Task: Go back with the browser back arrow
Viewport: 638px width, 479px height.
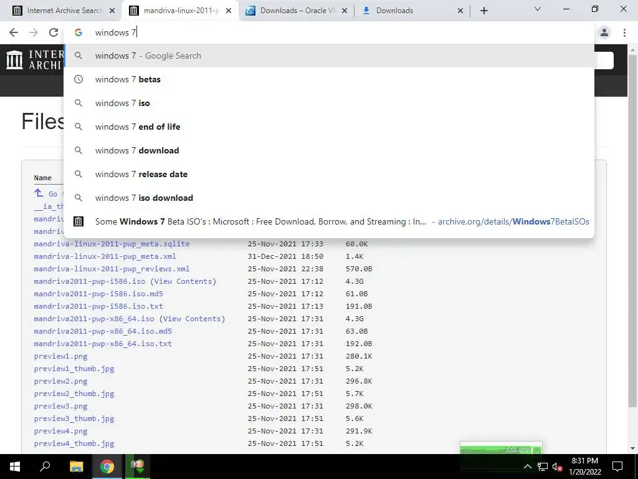Action: 14,32
